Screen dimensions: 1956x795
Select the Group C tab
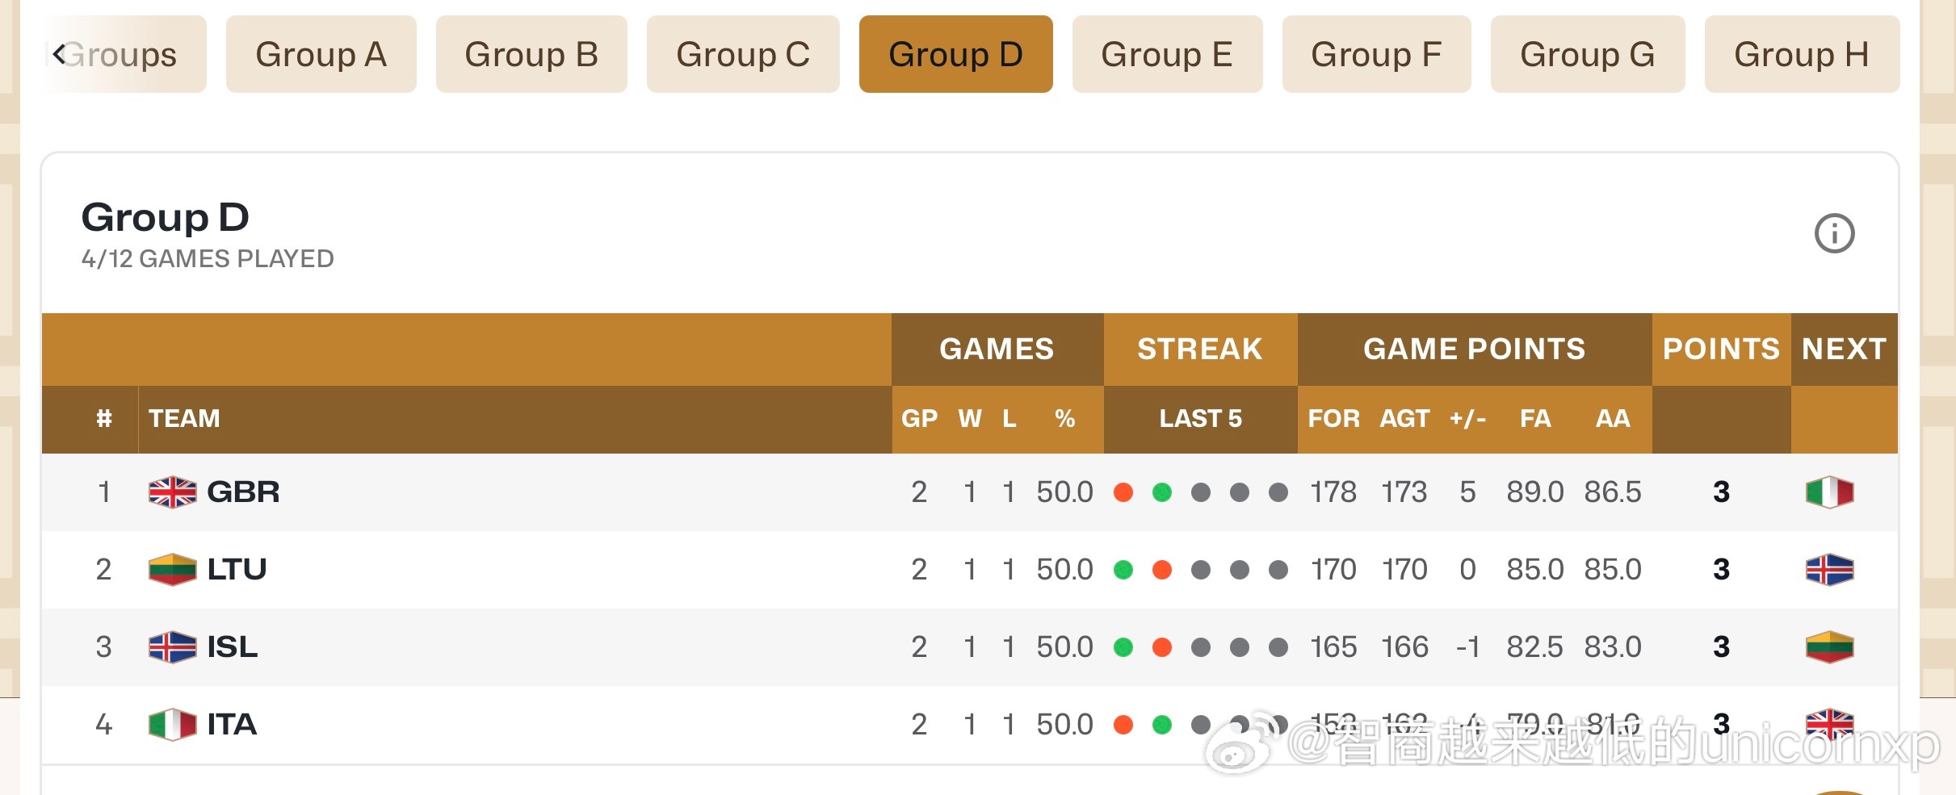(x=742, y=54)
